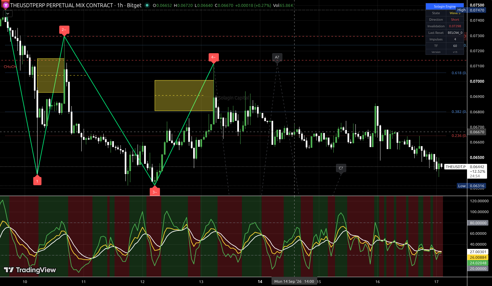Click the yellow indicator value 26.00884
This screenshot has width=492, height=286.
coord(478,257)
